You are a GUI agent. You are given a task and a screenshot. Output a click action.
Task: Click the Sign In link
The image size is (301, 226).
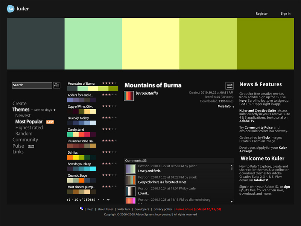pos(286,14)
